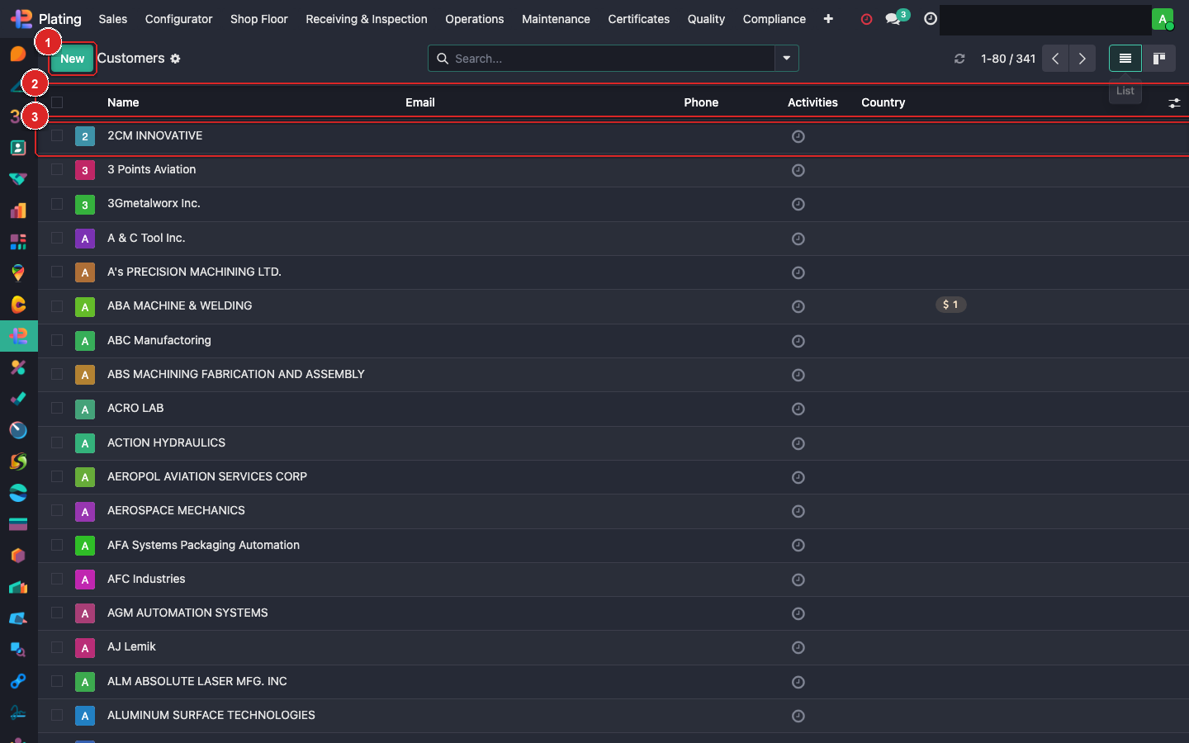Go to next page of customers
The width and height of the screenshot is (1189, 743).
(x=1082, y=59)
